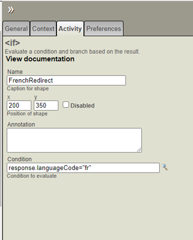193x240 pixels.
Task: Go to the Preferences tab
Action: [103, 29]
